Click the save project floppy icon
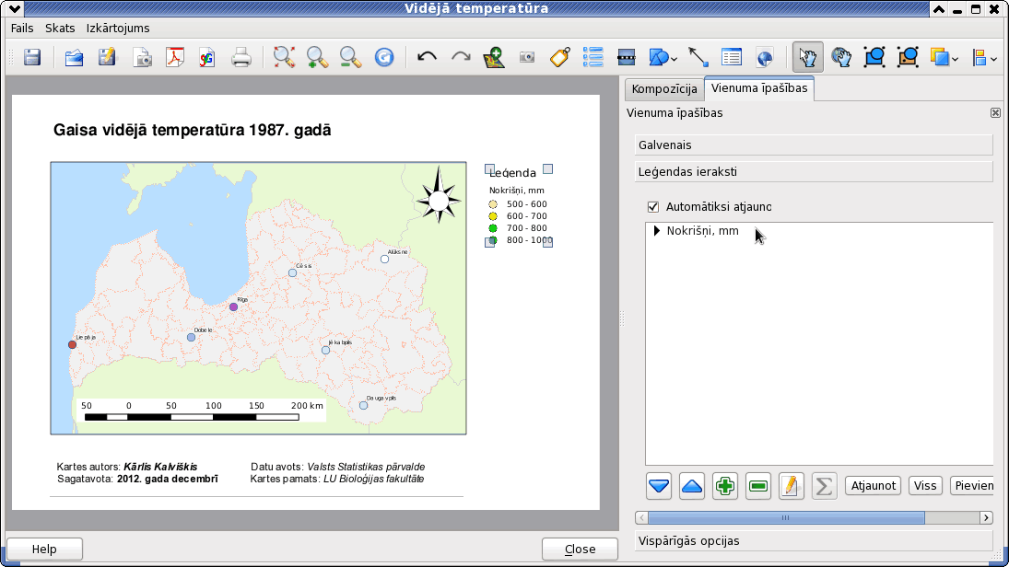The image size is (1009, 567). pos(32,58)
